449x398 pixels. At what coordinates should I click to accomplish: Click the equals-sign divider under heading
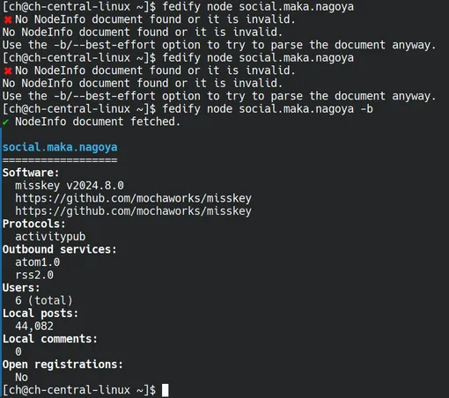(x=60, y=160)
